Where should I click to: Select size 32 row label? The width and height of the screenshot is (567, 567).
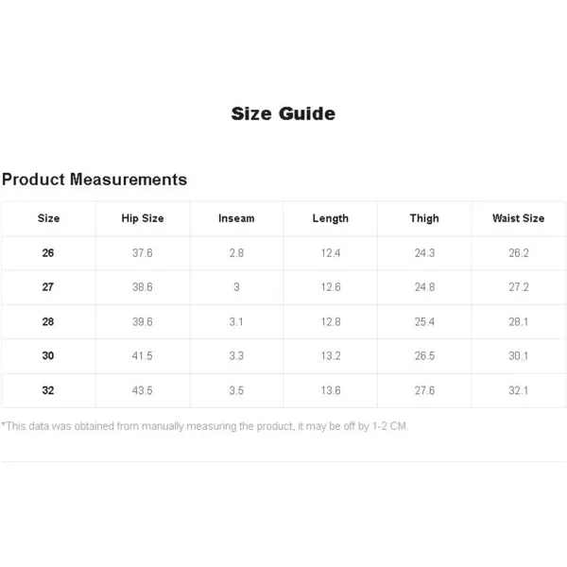48,390
